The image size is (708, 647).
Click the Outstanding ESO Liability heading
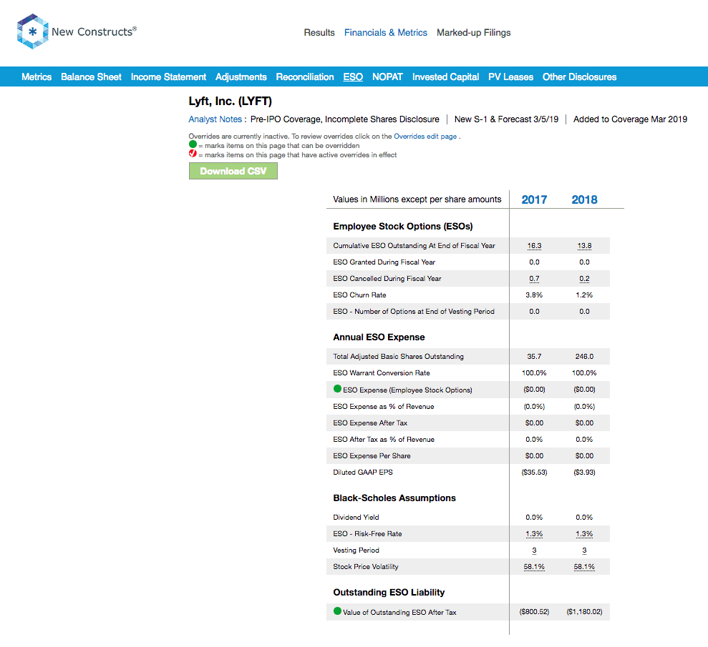pos(389,592)
